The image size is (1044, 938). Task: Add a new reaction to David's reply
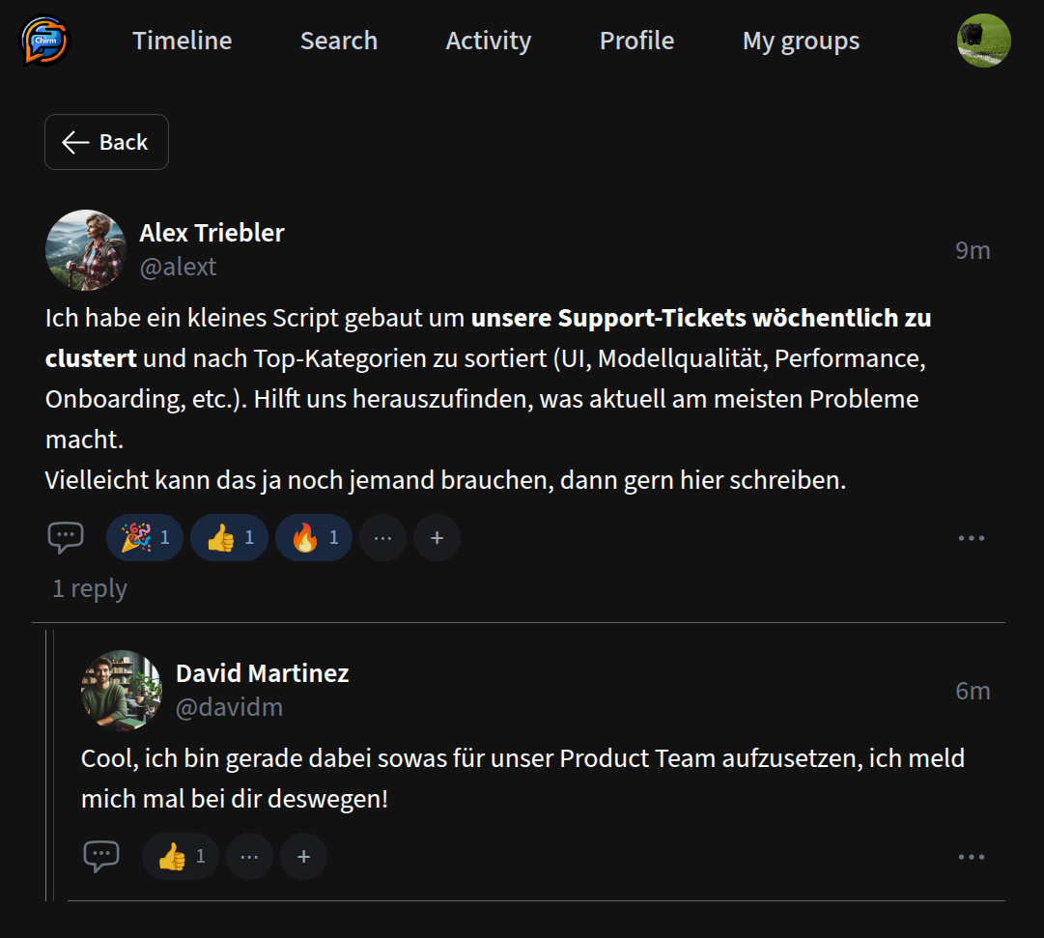point(303,856)
